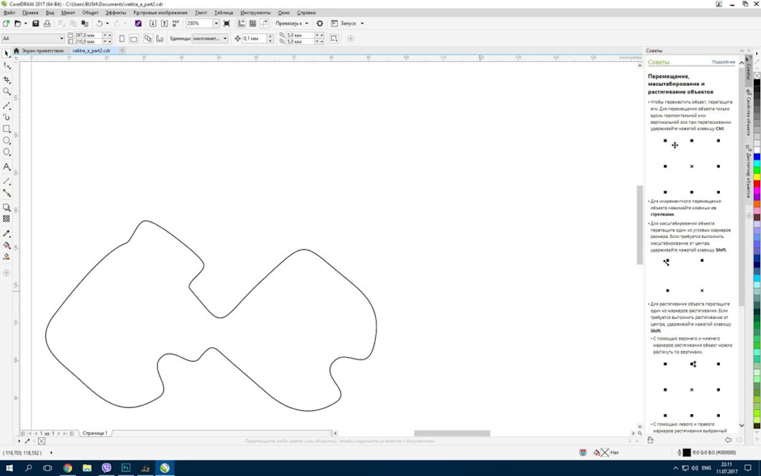Viewport: 761px width, 476px height.
Task: Open the zoom level 250% dropdown
Action: click(216, 23)
